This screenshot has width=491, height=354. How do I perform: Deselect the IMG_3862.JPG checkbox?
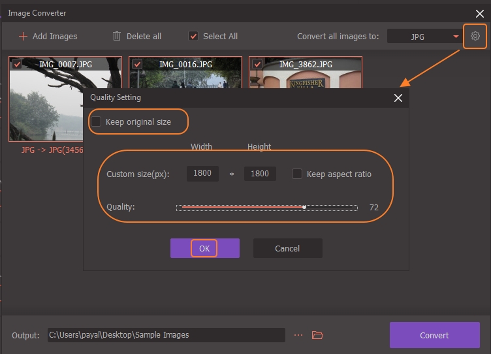tap(257, 64)
